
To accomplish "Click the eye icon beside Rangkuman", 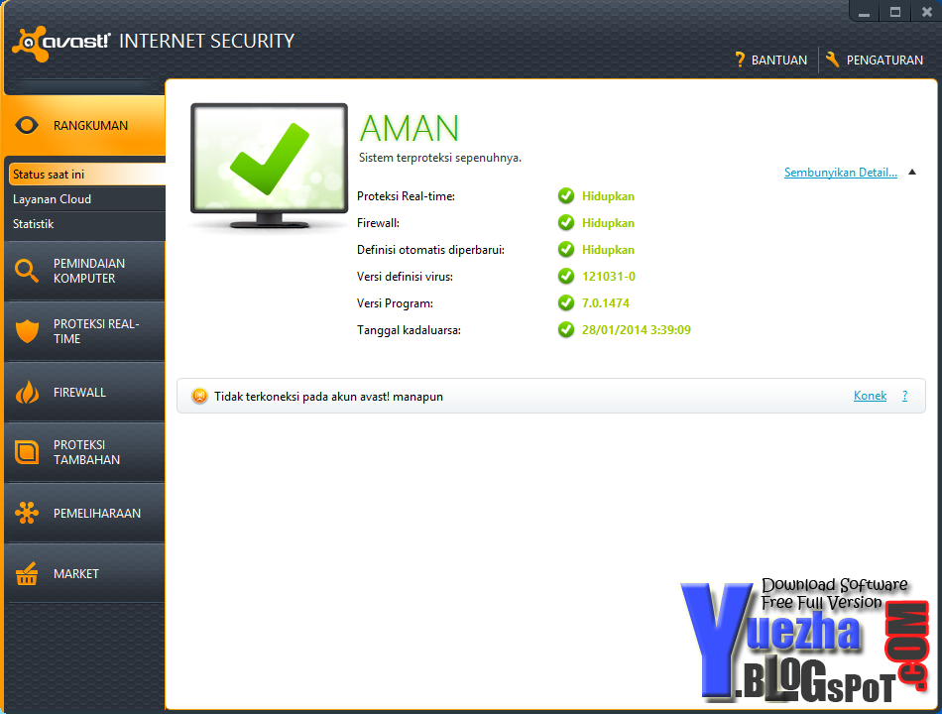I will coord(27,126).
